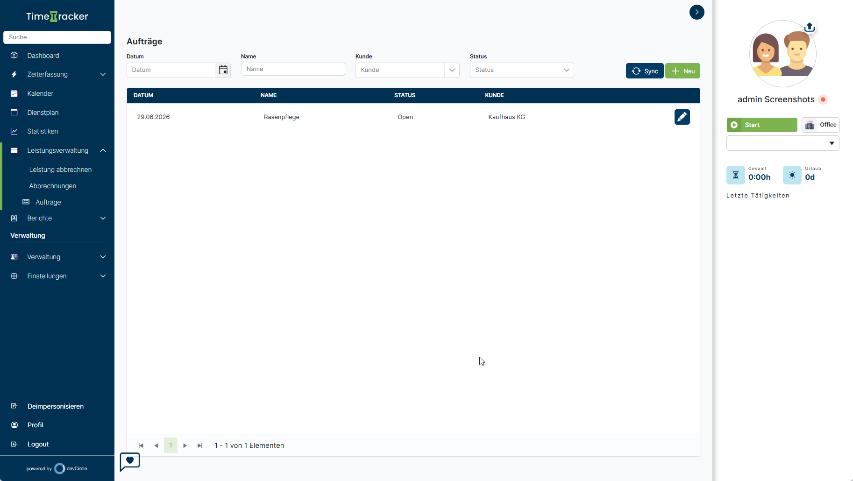Image resolution: width=853 pixels, height=481 pixels.
Task: Click the Logout link
Action: tap(38, 444)
